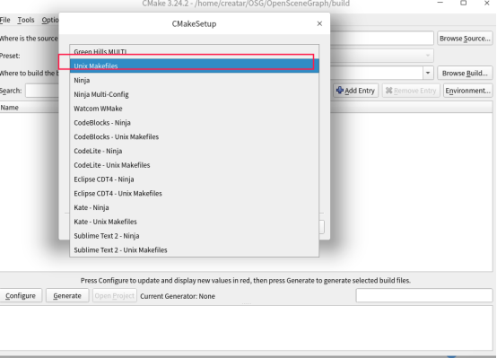
Task: Select Sublime Text 2 - Unix Makefiles
Action: tap(195, 250)
